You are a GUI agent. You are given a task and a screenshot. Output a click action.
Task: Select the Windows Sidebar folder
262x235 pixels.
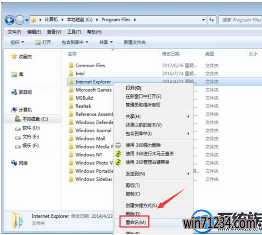pyautogui.click(x=91, y=179)
